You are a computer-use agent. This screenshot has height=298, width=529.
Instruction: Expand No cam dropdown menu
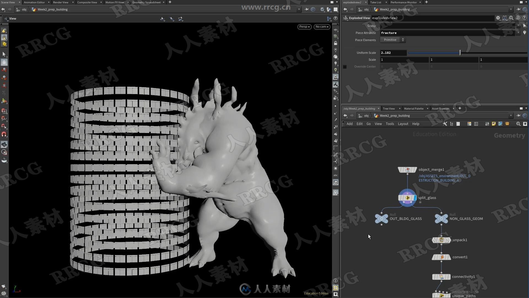322,26
